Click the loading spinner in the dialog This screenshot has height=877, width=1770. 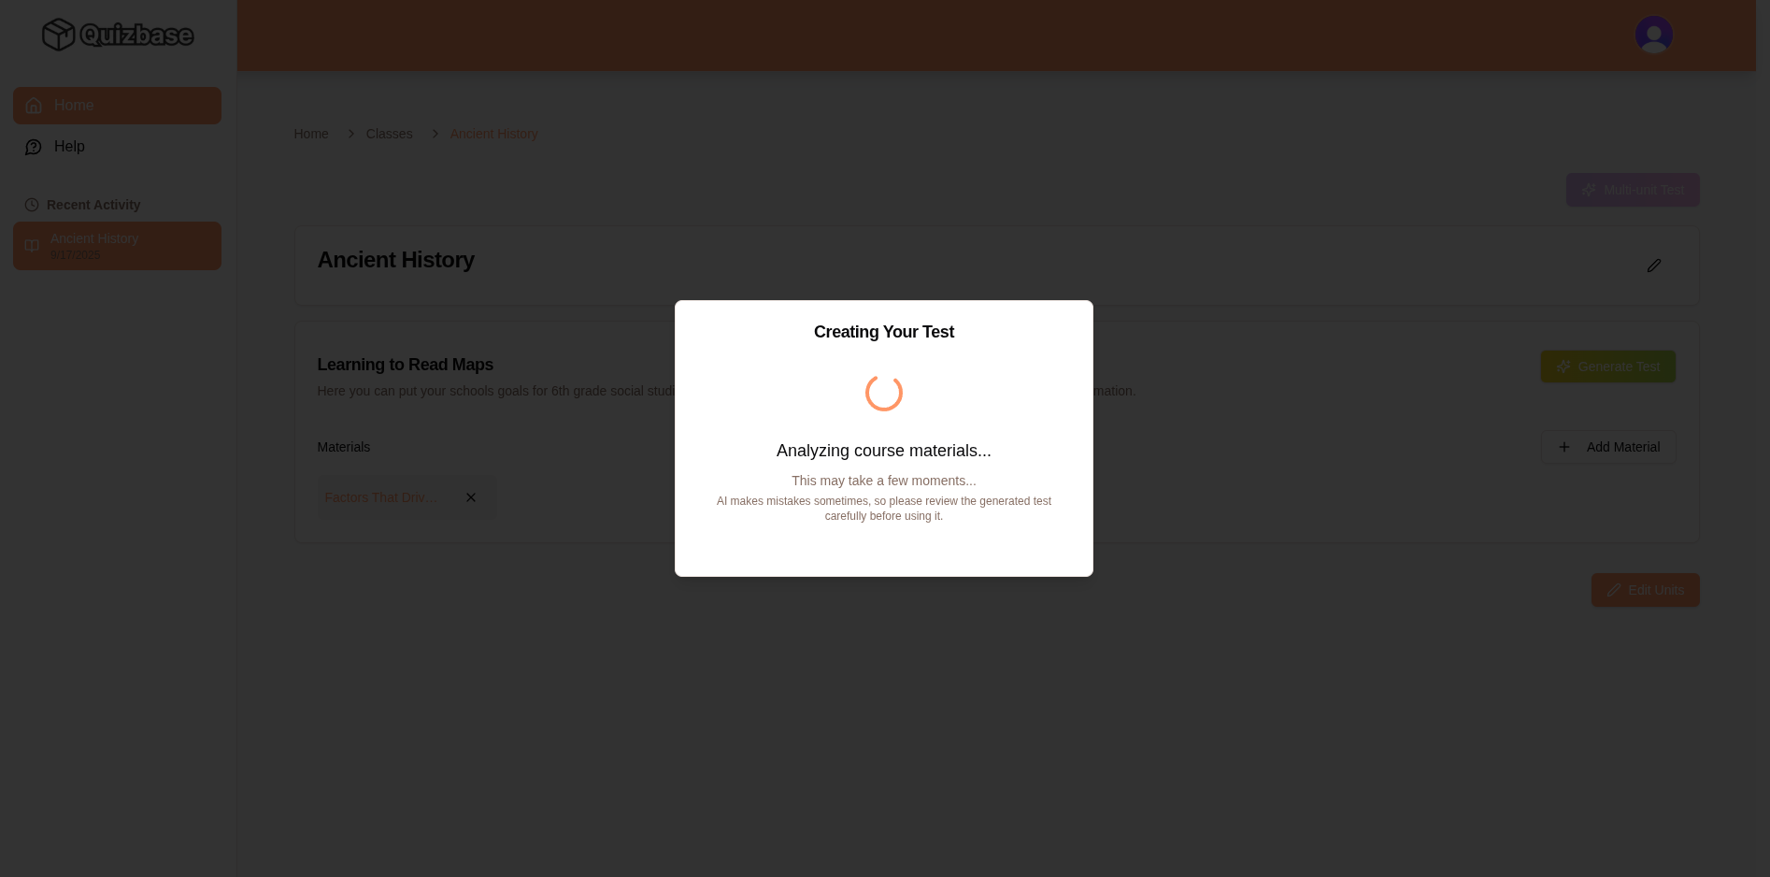coord(883,393)
